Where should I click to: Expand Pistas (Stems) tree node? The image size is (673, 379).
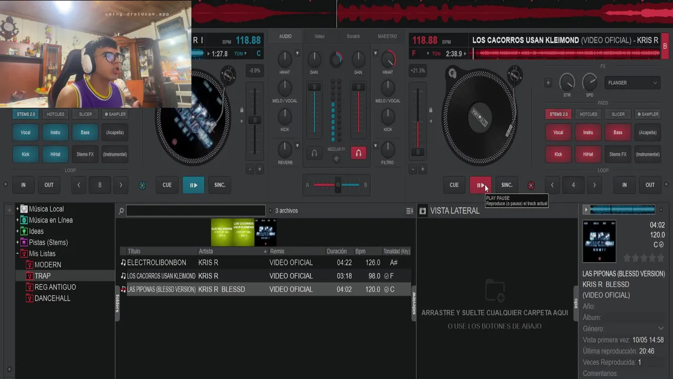point(17,243)
